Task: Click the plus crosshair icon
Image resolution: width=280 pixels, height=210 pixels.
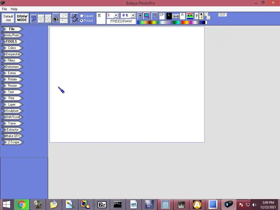Action: coord(140,16)
